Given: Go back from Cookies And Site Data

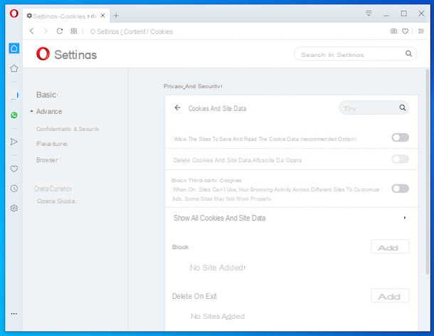Looking at the screenshot, I should (x=178, y=107).
